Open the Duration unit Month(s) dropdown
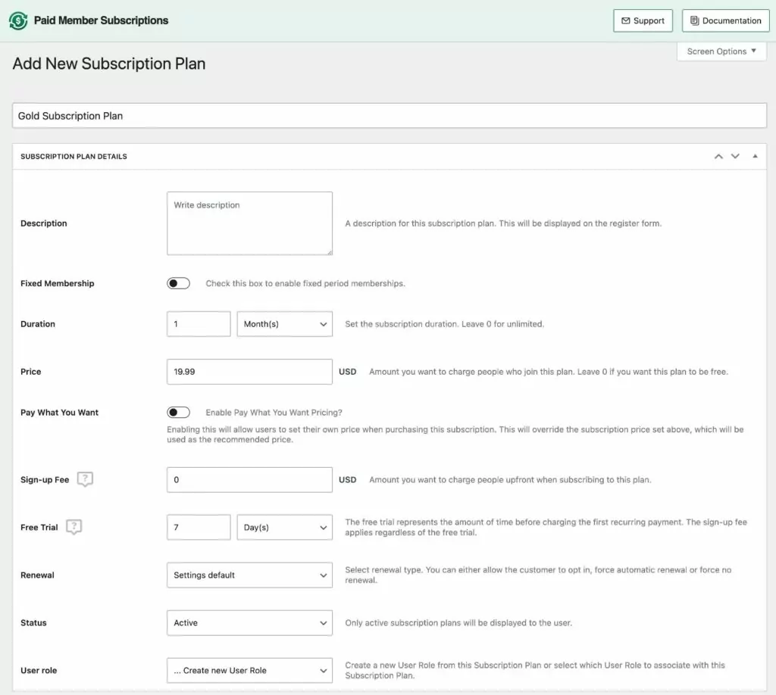This screenshot has width=776, height=695. (x=285, y=324)
